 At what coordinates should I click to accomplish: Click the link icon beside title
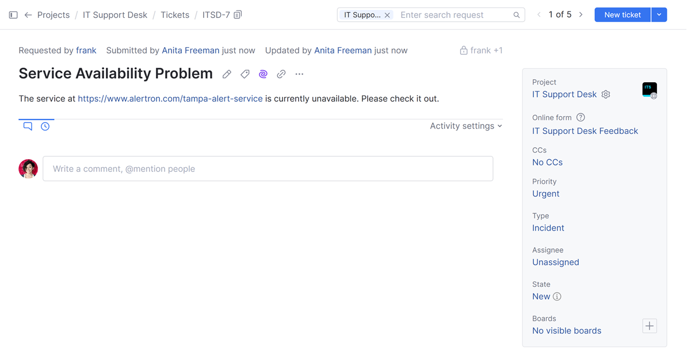(x=281, y=74)
